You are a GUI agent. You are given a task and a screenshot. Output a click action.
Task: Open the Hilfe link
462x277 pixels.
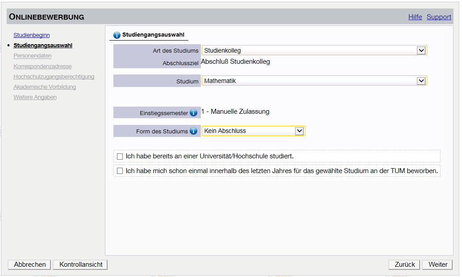[x=415, y=17]
